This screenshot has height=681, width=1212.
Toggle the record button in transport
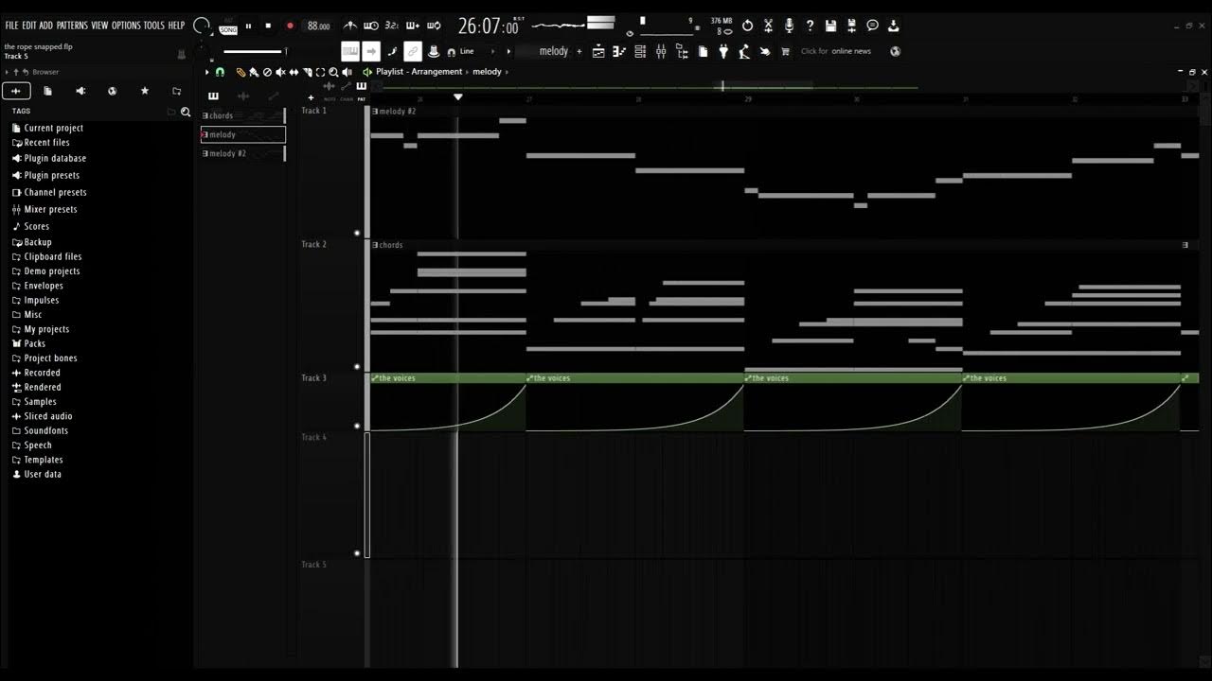pyautogui.click(x=290, y=26)
